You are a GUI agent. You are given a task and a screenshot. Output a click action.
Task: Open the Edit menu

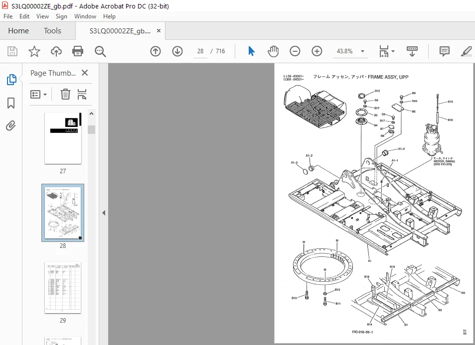tap(24, 16)
